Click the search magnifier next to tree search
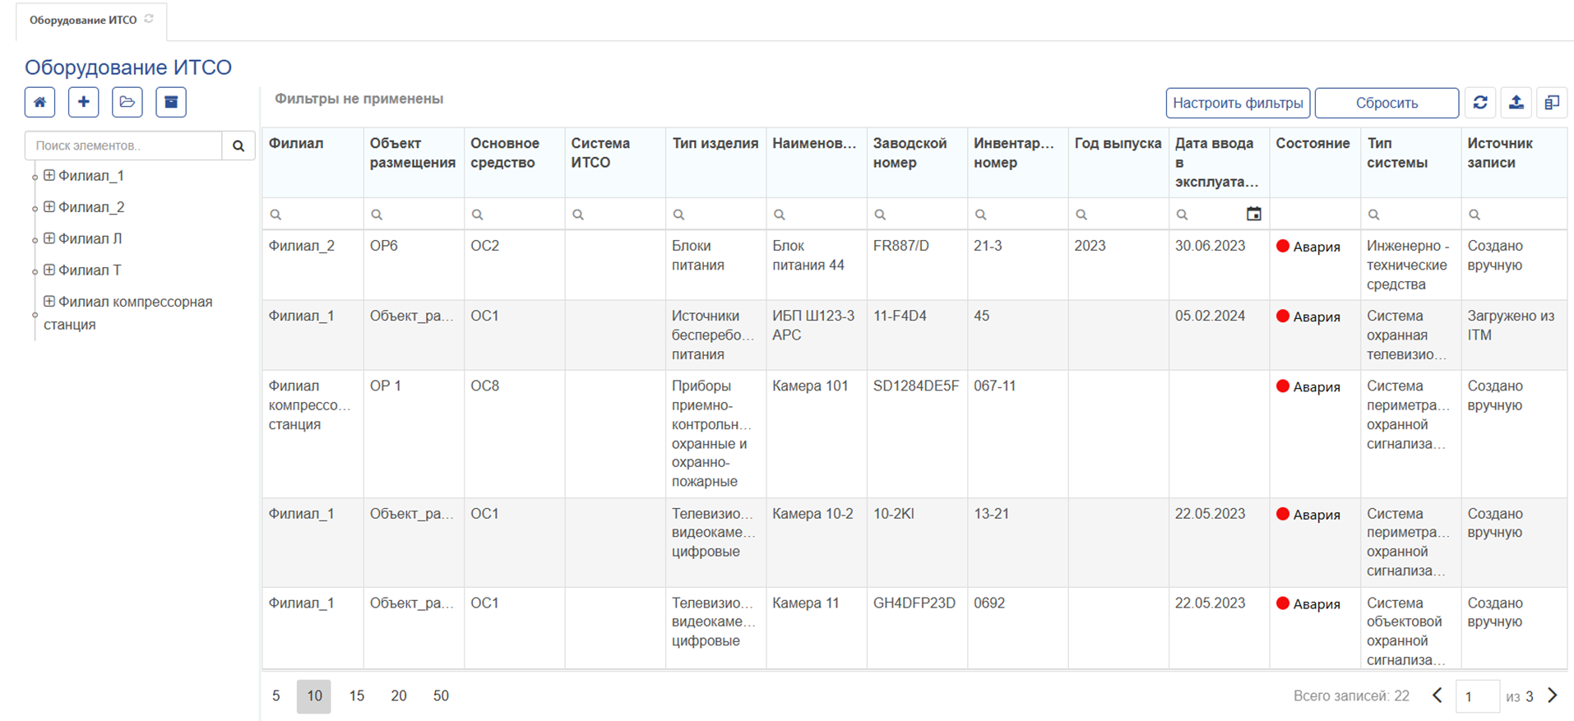 (238, 146)
